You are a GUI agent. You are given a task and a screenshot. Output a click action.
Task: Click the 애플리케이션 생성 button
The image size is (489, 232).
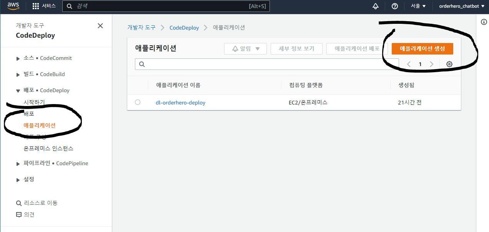coord(422,49)
